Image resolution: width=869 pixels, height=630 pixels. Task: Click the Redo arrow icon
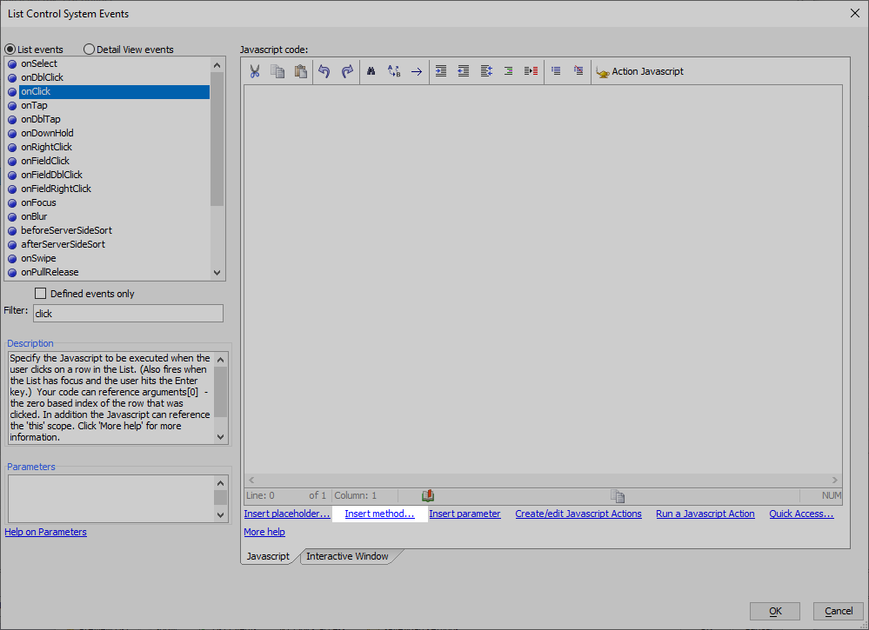[x=347, y=71]
